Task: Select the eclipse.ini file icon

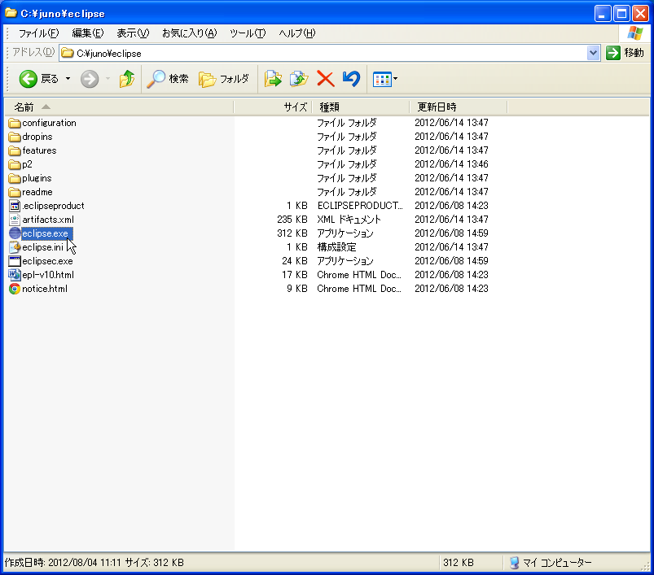Action: point(15,247)
